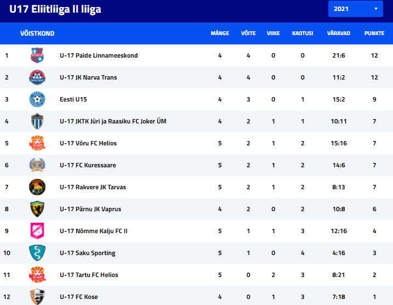393x305 pixels.
Task: Click the pink Nõmme Kalju logo
Action: [x=37, y=231]
